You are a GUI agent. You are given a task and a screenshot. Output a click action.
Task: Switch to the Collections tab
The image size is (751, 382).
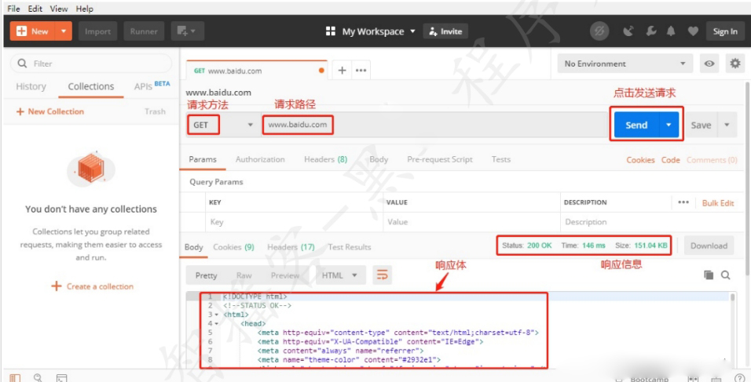coord(91,86)
